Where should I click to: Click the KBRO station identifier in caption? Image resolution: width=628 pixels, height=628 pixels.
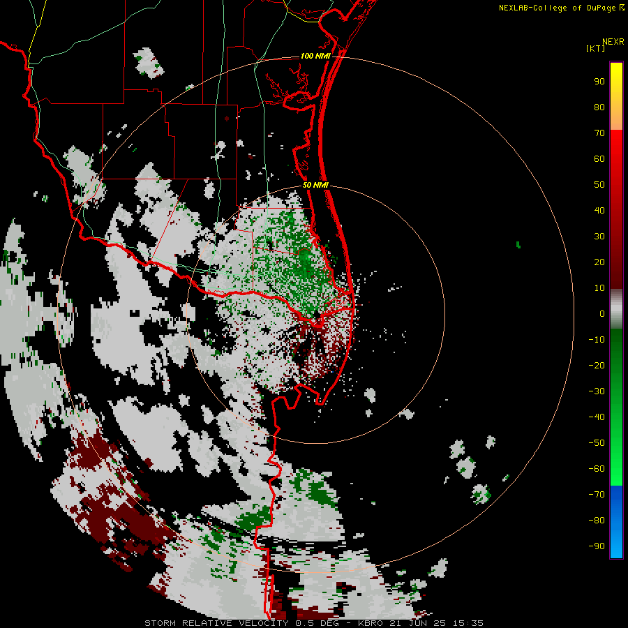point(370,623)
